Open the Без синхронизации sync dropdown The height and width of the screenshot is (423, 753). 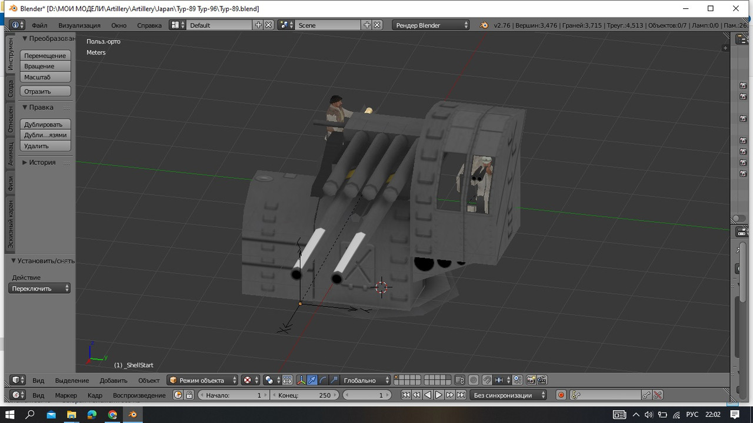pos(508,395)
